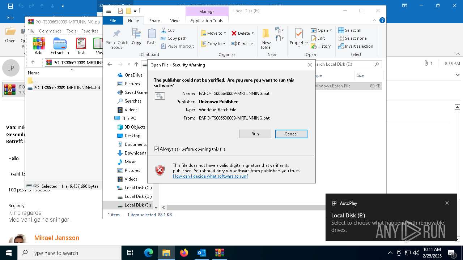Click Invert selection in the ribbon

tap(356, 46)
